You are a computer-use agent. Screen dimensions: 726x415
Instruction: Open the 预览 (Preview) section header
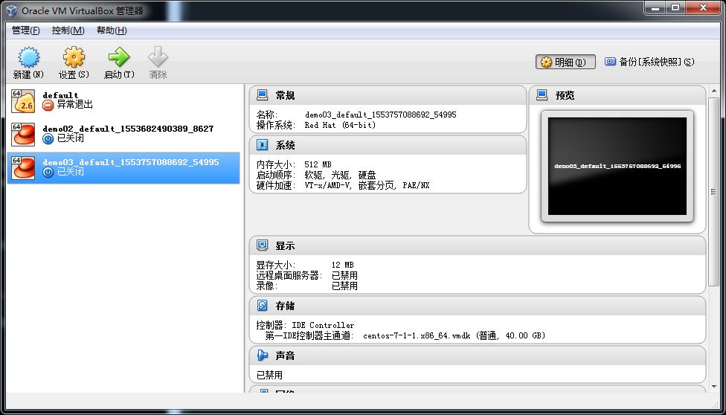[x=617, y=95]
